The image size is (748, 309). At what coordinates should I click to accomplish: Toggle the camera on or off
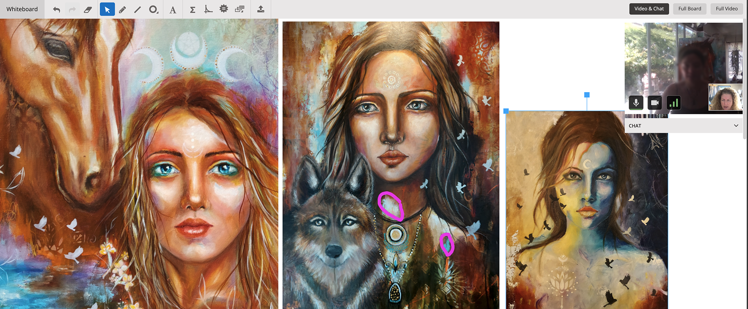pos(654,103)
